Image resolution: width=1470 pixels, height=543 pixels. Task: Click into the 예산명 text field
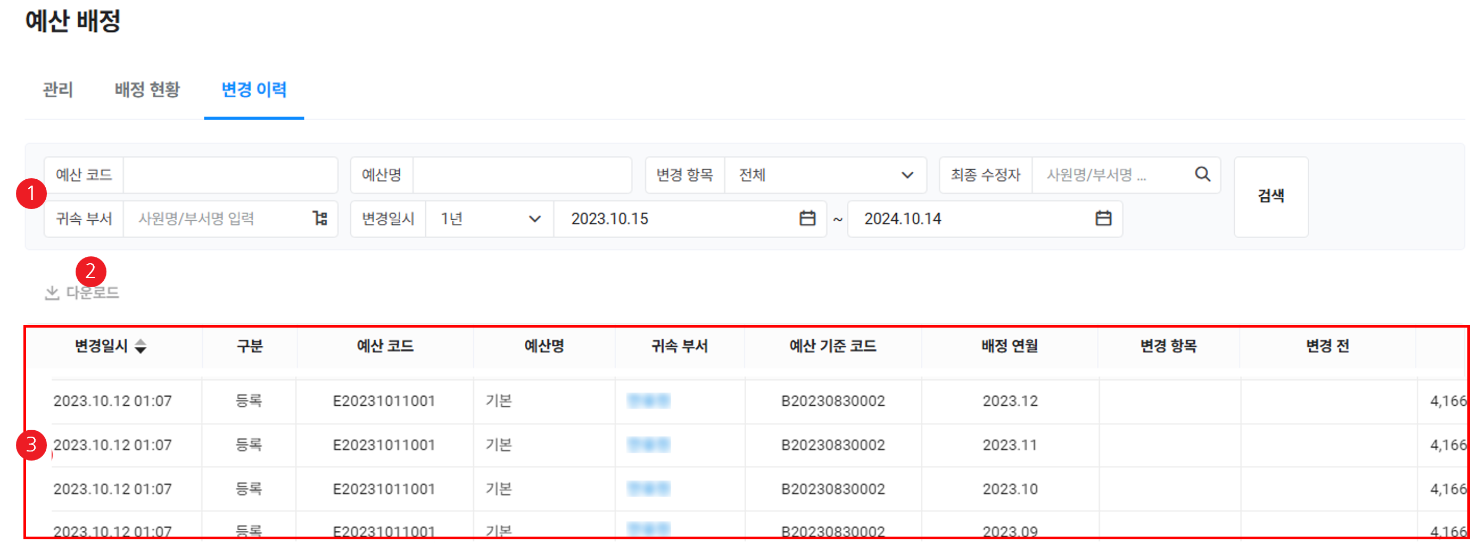[x=522, y=175]
